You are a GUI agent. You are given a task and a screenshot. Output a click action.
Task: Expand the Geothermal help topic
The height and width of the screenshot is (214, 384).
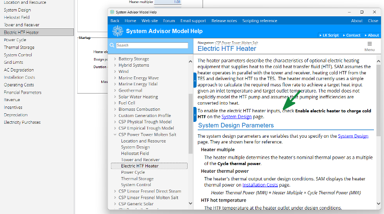(115, 90)
